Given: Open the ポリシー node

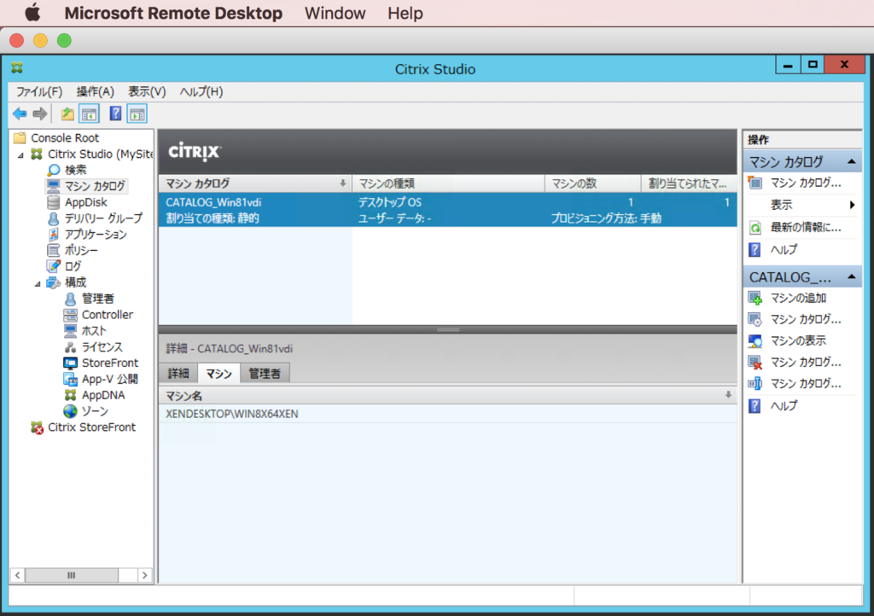Looking at the screenshot, I should [x=81, y=251].
